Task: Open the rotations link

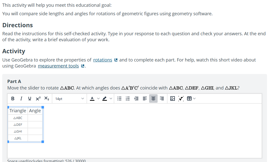Action: click(103, 60)
